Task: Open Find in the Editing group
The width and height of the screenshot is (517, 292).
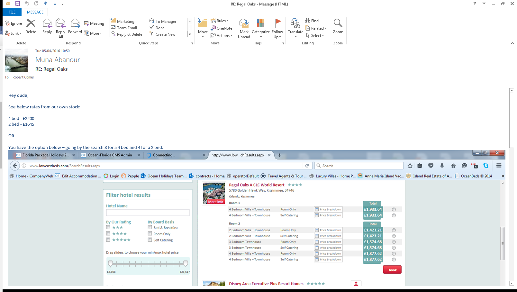Action: coord(312,21)
